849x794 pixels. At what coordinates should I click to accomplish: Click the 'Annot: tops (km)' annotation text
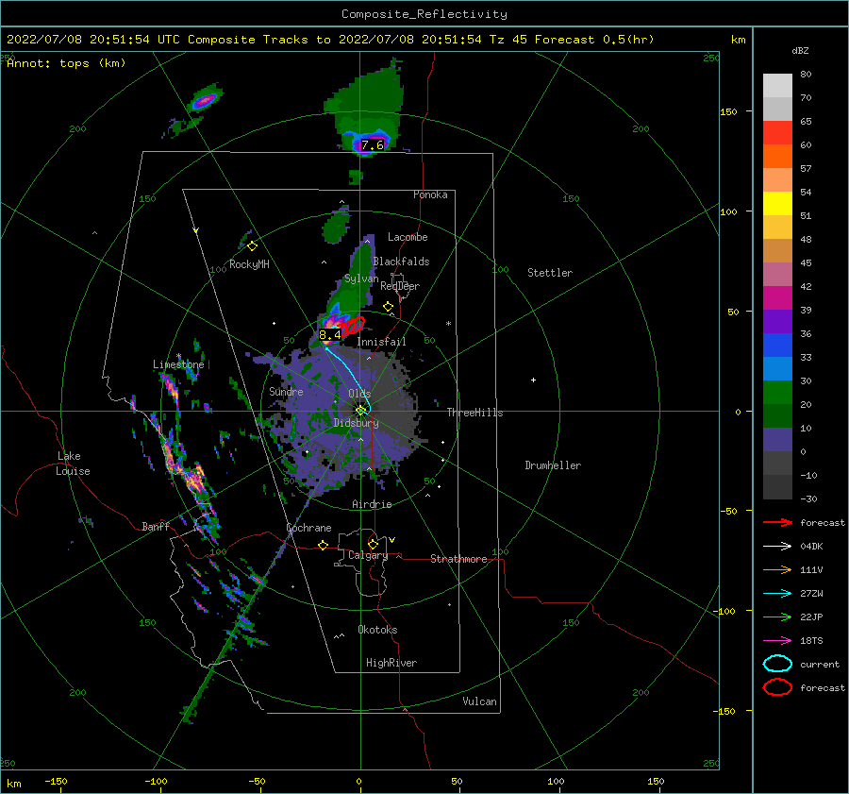[66, 63]
